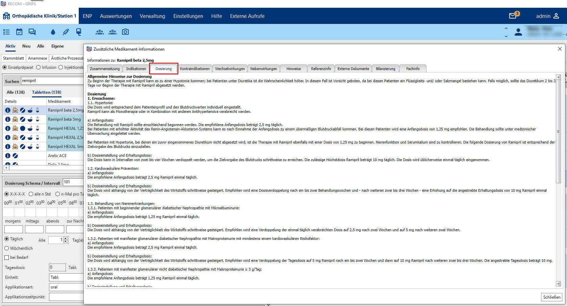Viewport: 567px width, 306px height.
Task: Click the calendar checkmark toolbar icon
Action: pyautogui.click(x=19, y=32)
